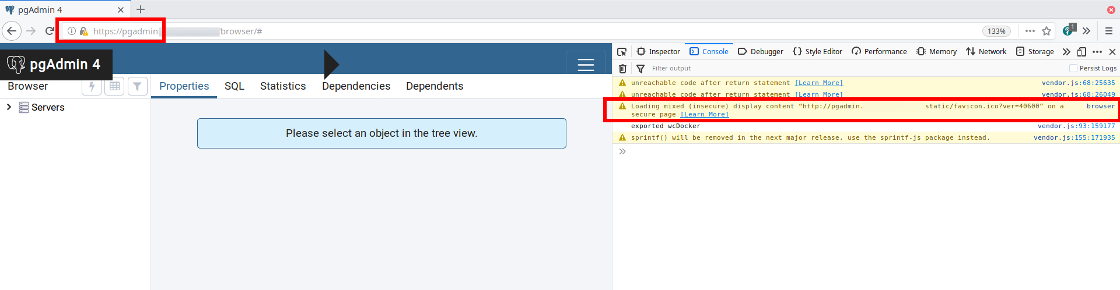Image resolution: width=1120 pixels, height=290 pixels.
Task: Click the browser reload button
Action: coord(50,31)
